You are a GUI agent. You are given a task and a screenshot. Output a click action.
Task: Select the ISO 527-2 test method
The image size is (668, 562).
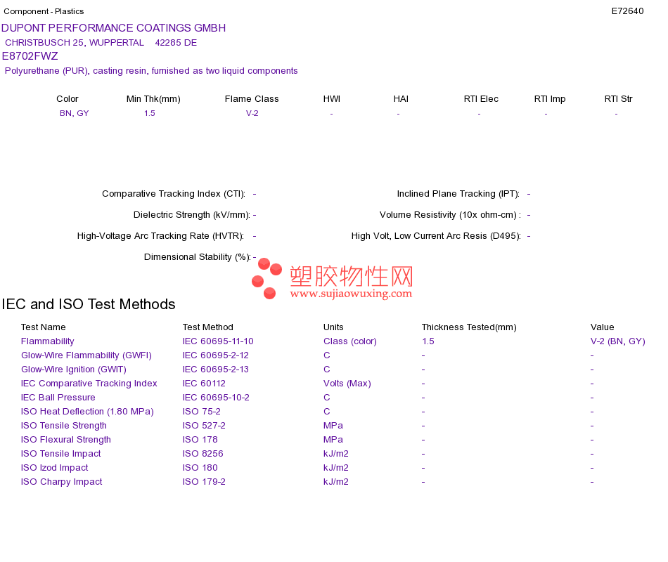(x=204, y=426)
